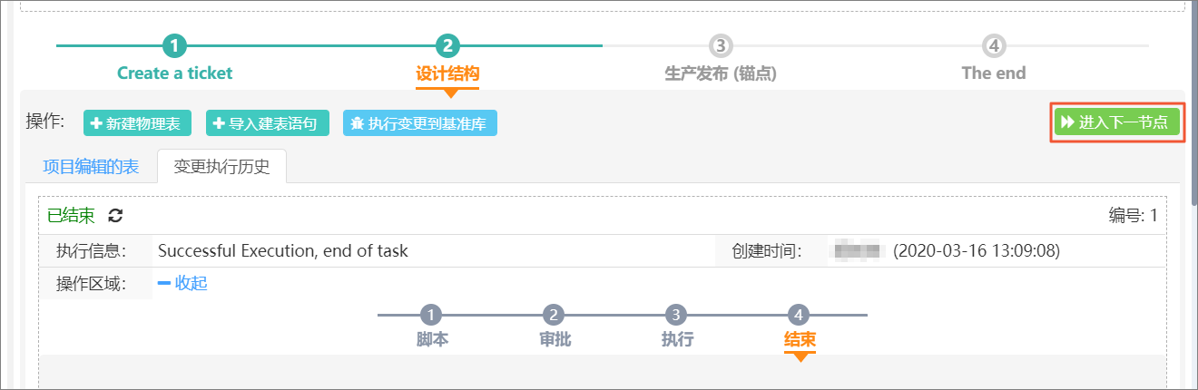Click step 3 circle 生产发布
Screen dimensions: 1198x390
721,45
